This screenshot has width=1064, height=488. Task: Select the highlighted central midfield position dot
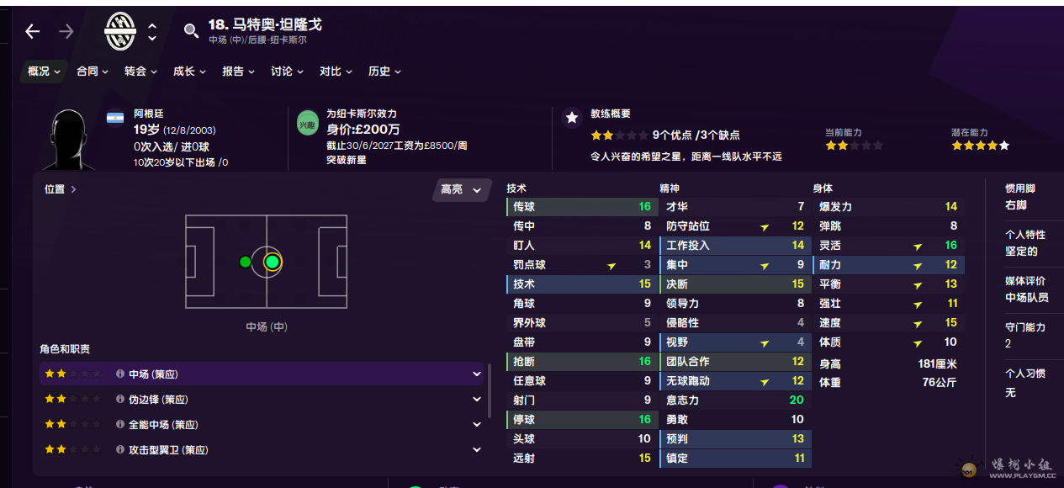click(x=272, y=262)
